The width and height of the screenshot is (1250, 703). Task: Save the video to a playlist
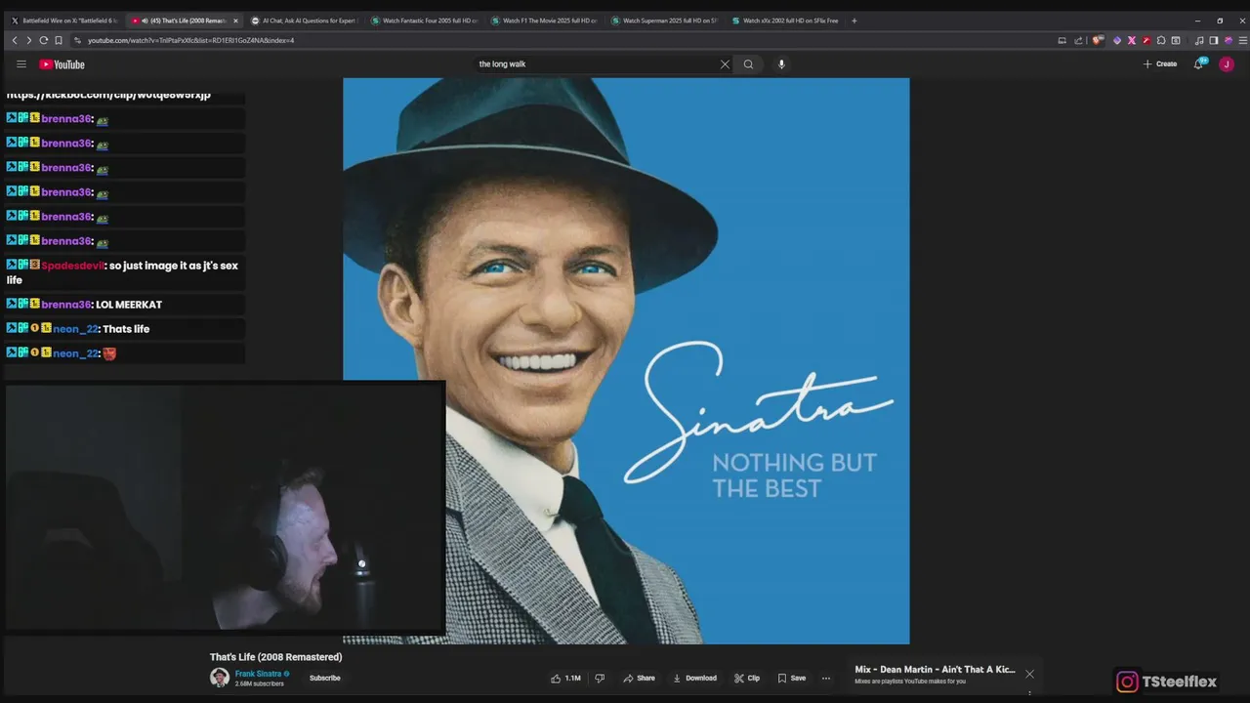point(792,678)
